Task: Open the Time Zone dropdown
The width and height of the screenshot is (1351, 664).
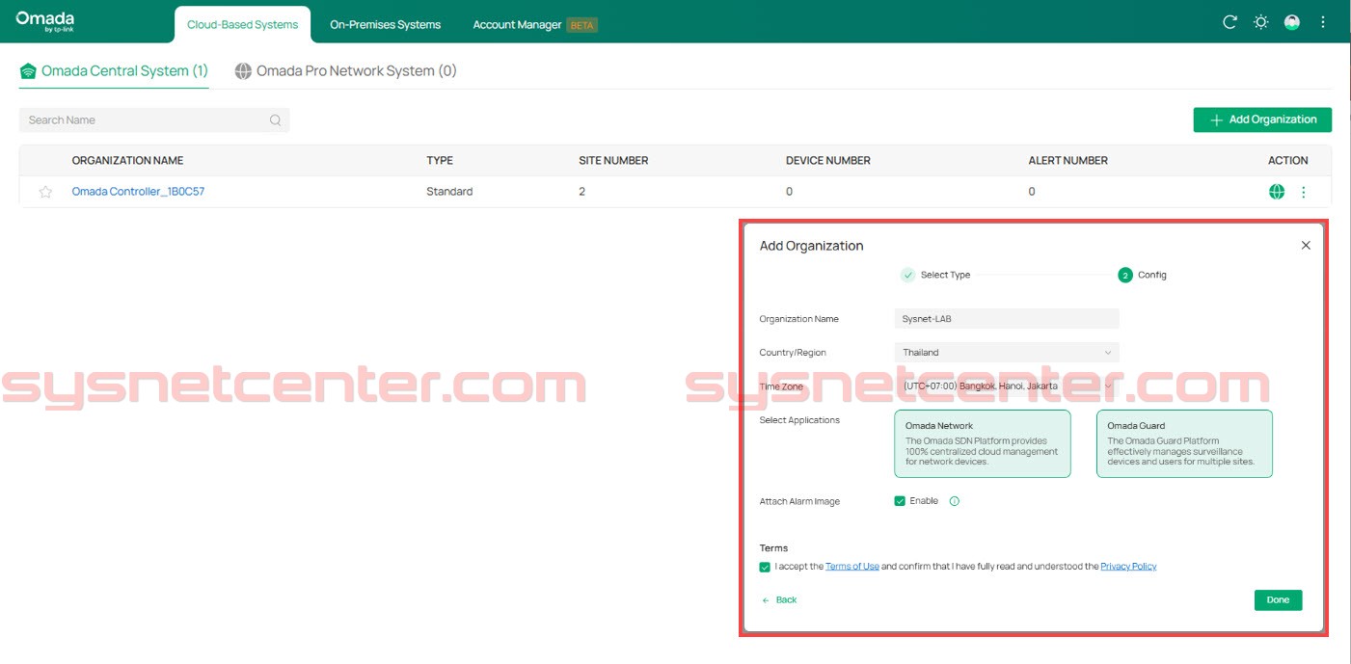Action: point(1007,386)
